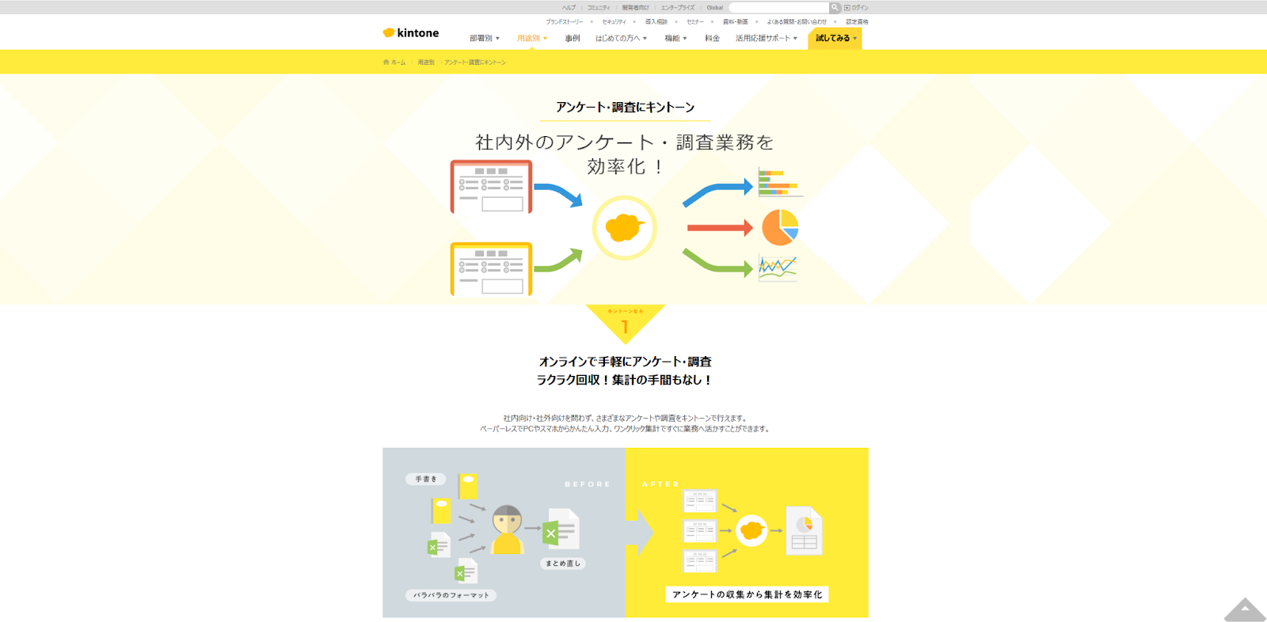
Task: Click the search magnifier icon
Action: pyautogui.click(x=835, y=8)
